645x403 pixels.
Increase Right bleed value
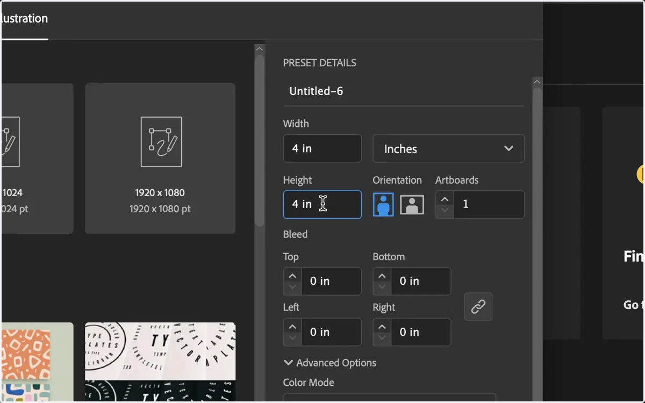click(382, 326)
